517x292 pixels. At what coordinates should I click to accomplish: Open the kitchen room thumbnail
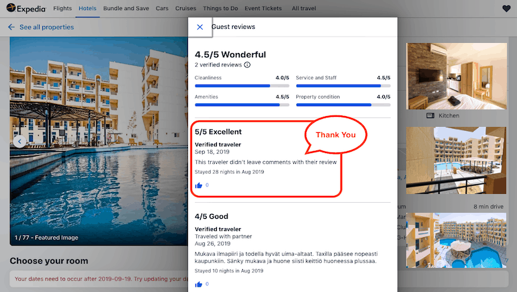[457, 76]
